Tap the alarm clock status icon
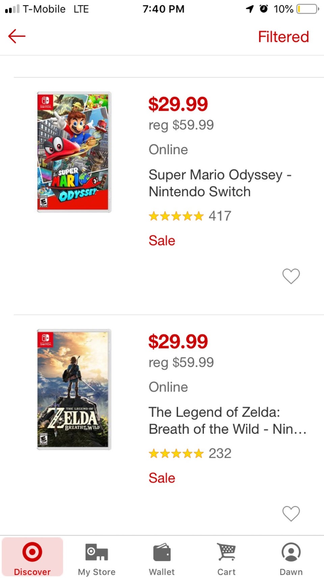Viewport: 324px width, 578px height. pos(264,9)
